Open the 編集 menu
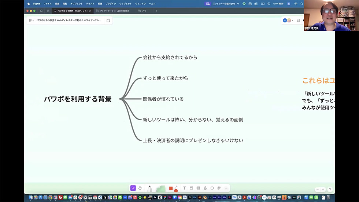 click(x=57, y=4)
